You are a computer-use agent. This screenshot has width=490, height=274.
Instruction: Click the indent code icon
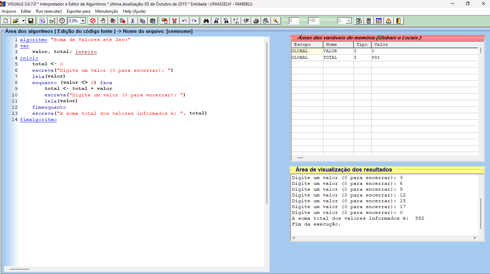[x=246, y=21]
